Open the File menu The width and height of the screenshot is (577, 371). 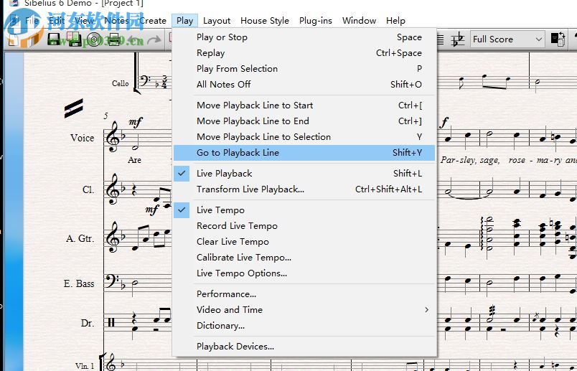click(x=32, y=21)
